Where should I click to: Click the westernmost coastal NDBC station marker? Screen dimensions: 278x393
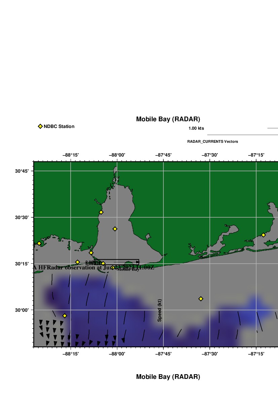(x=39, y=243)
